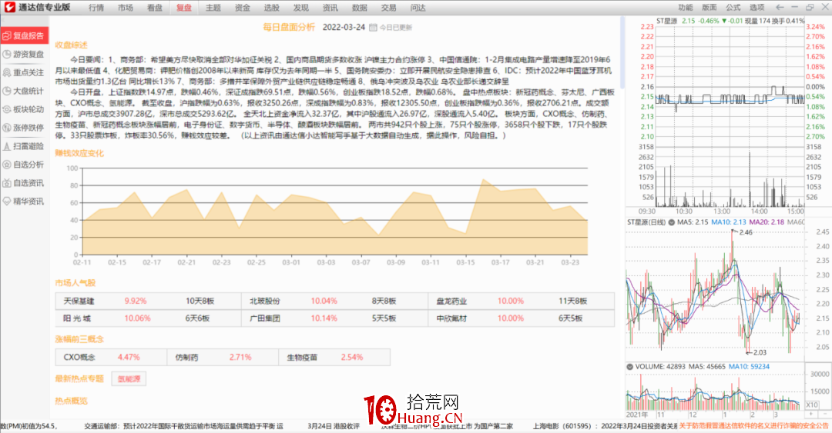Viewport: 832px width, 433px height.
Task: Click the calendar icon beside 2022-03-24
Action: (x=373, y=28)
